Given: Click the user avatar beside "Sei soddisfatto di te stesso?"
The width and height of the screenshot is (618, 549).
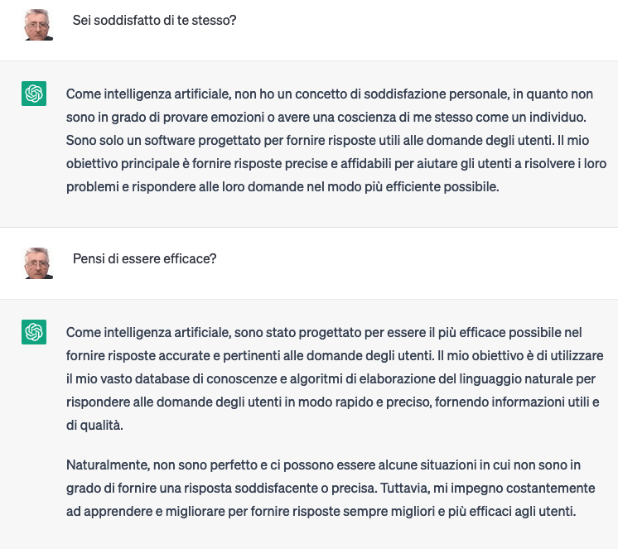Looking at the screenshot, I should [38, 25].
